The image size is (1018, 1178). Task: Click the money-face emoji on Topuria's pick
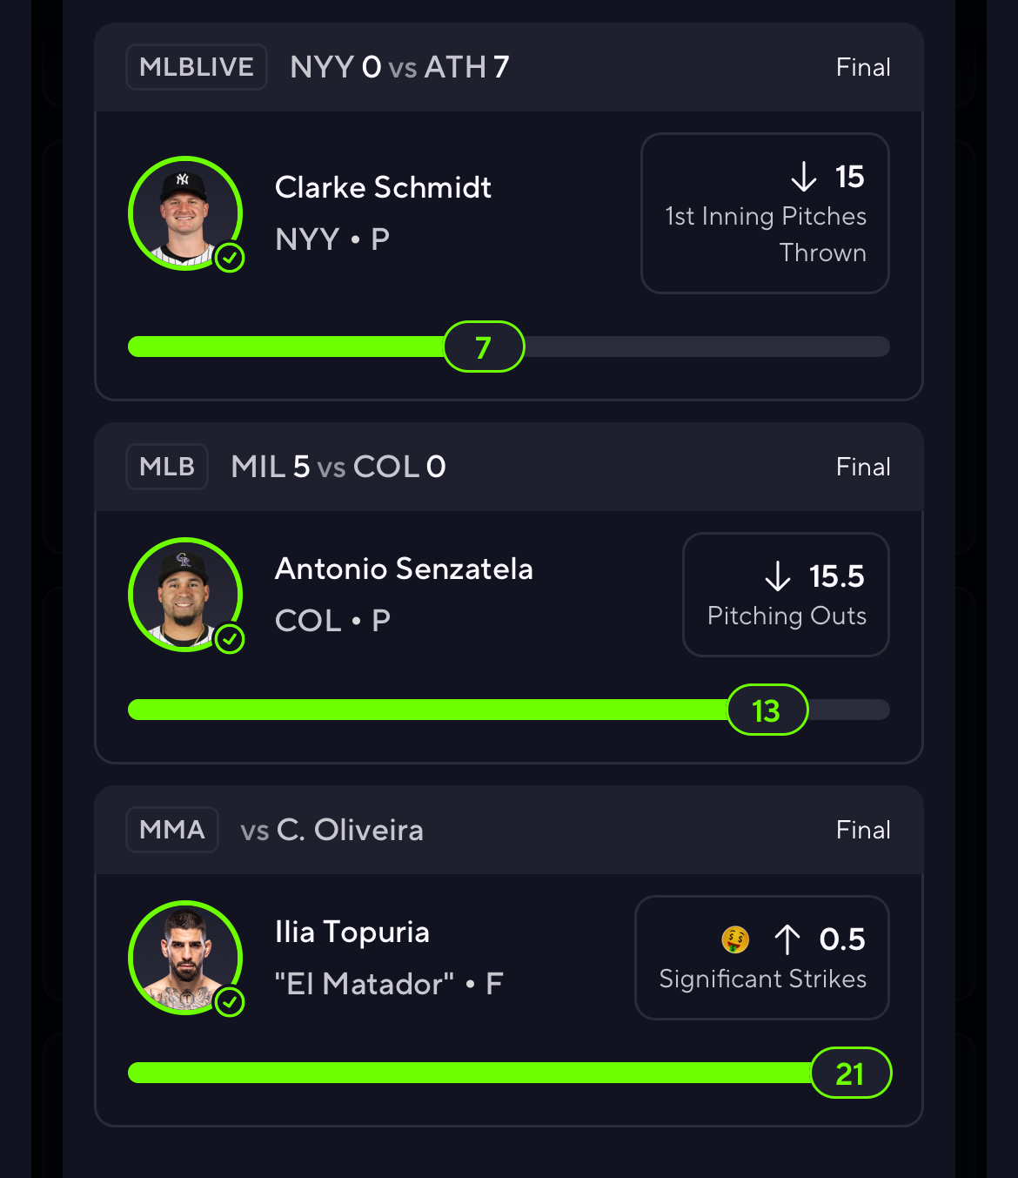coord(735,939)
